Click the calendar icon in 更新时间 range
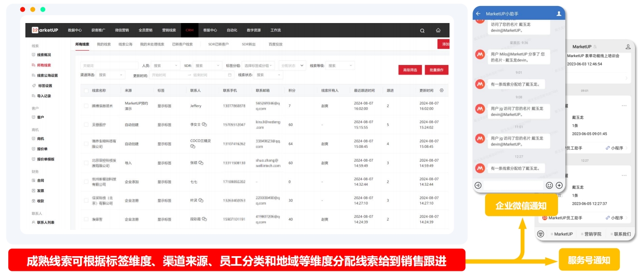 230,75
